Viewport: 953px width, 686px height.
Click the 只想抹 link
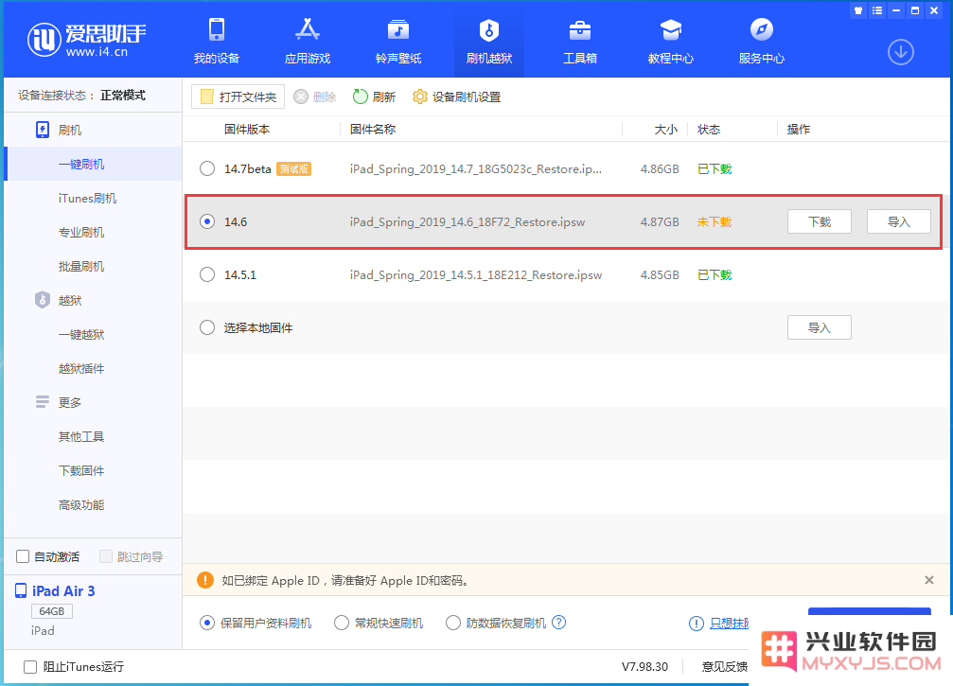(729, 623)
